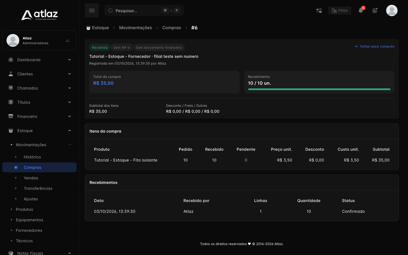The image size is (408, 255).
Task: Click the Atlaz logo in sidebar
Action: click(x=39, y=15)
